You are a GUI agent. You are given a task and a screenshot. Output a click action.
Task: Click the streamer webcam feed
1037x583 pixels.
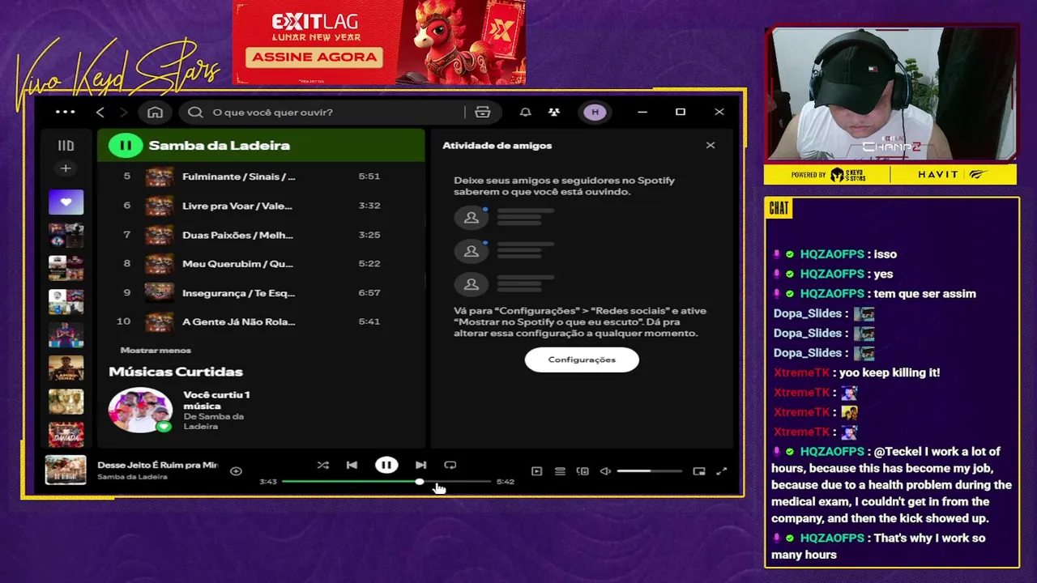pos(890,96)
